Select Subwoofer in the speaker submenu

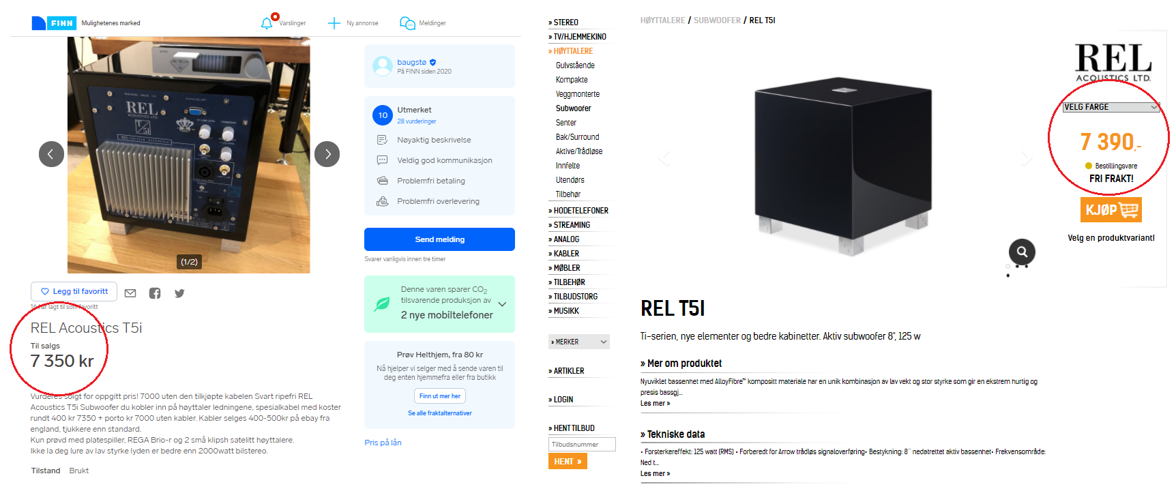pyautogui.click(x=574, y=108)
